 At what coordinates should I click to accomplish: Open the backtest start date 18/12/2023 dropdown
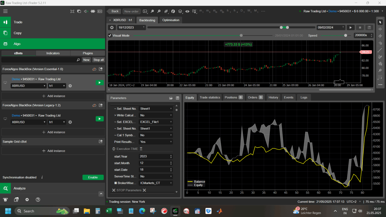pyautogui.click(x=132, y=28)
